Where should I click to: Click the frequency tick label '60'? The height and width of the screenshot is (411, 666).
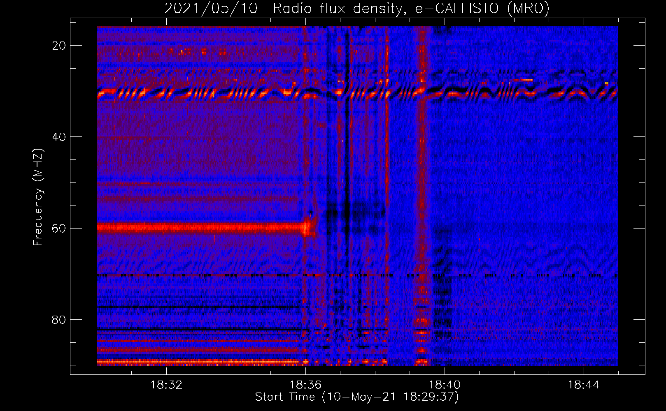(59, 228)
